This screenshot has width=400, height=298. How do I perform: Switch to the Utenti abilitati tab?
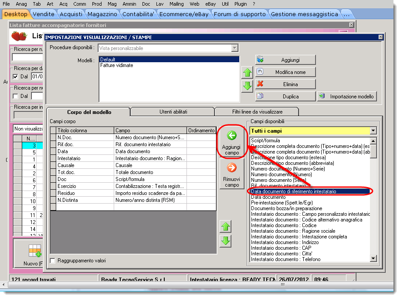pyautogui.click(x=173, y=111)
